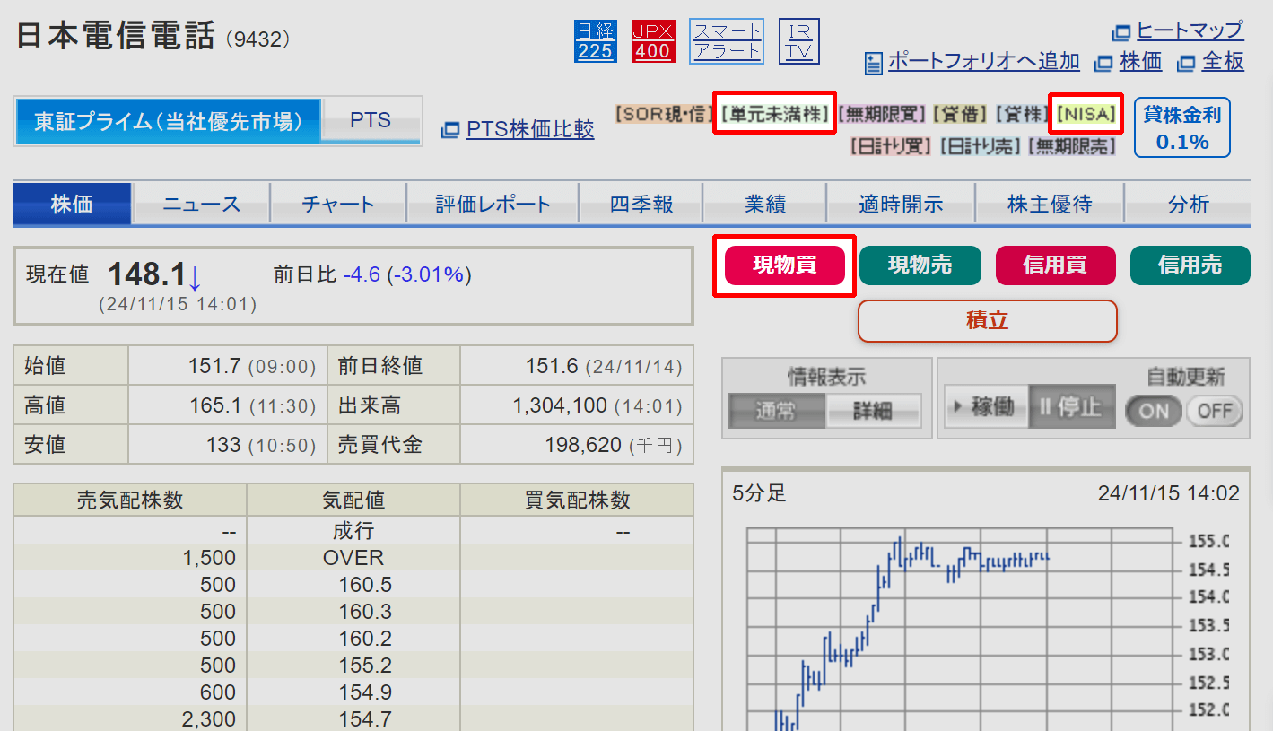Click the SOR現・信 tag
The image size is (1273, 731).
click(x=665, y=114)
